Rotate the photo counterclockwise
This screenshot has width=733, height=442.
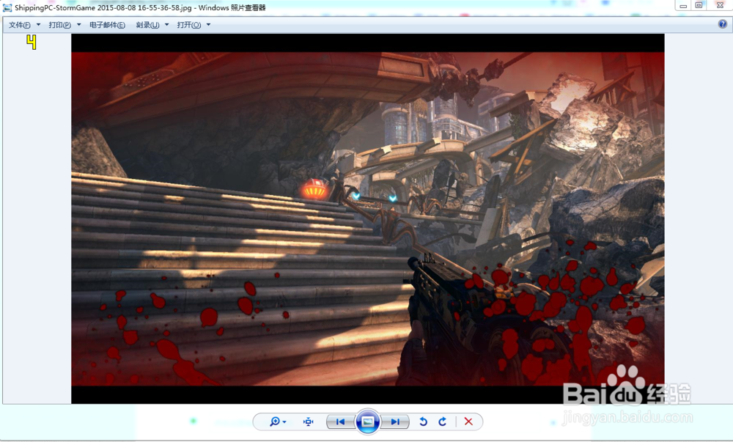click(423, 422)
